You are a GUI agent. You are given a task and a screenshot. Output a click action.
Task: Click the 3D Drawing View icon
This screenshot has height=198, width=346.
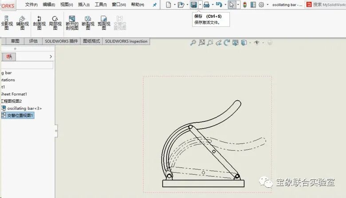click(235, 43)
